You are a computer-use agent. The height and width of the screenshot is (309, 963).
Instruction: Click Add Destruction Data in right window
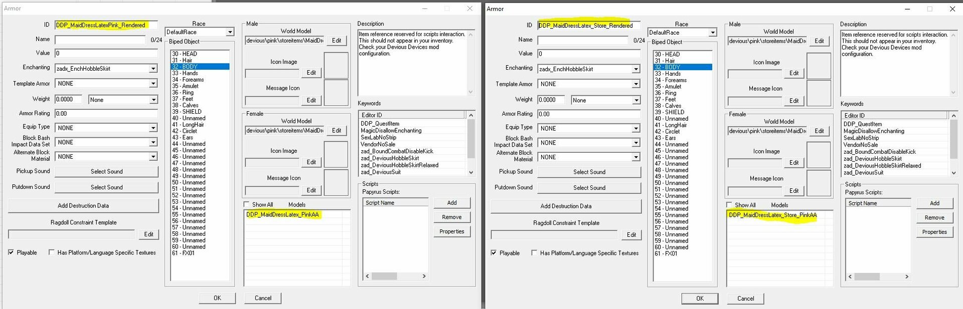tap(566, 206)
